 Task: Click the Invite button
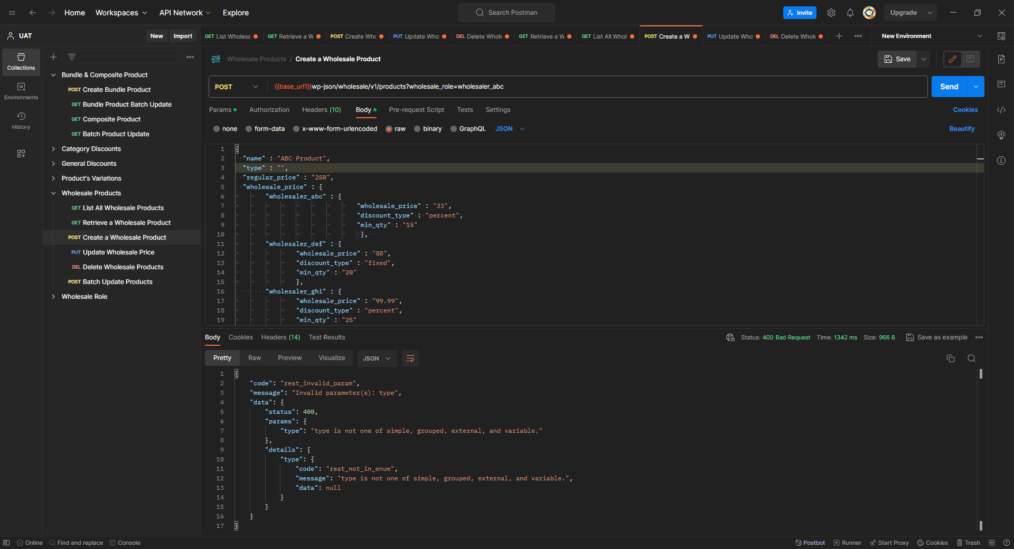800,13
